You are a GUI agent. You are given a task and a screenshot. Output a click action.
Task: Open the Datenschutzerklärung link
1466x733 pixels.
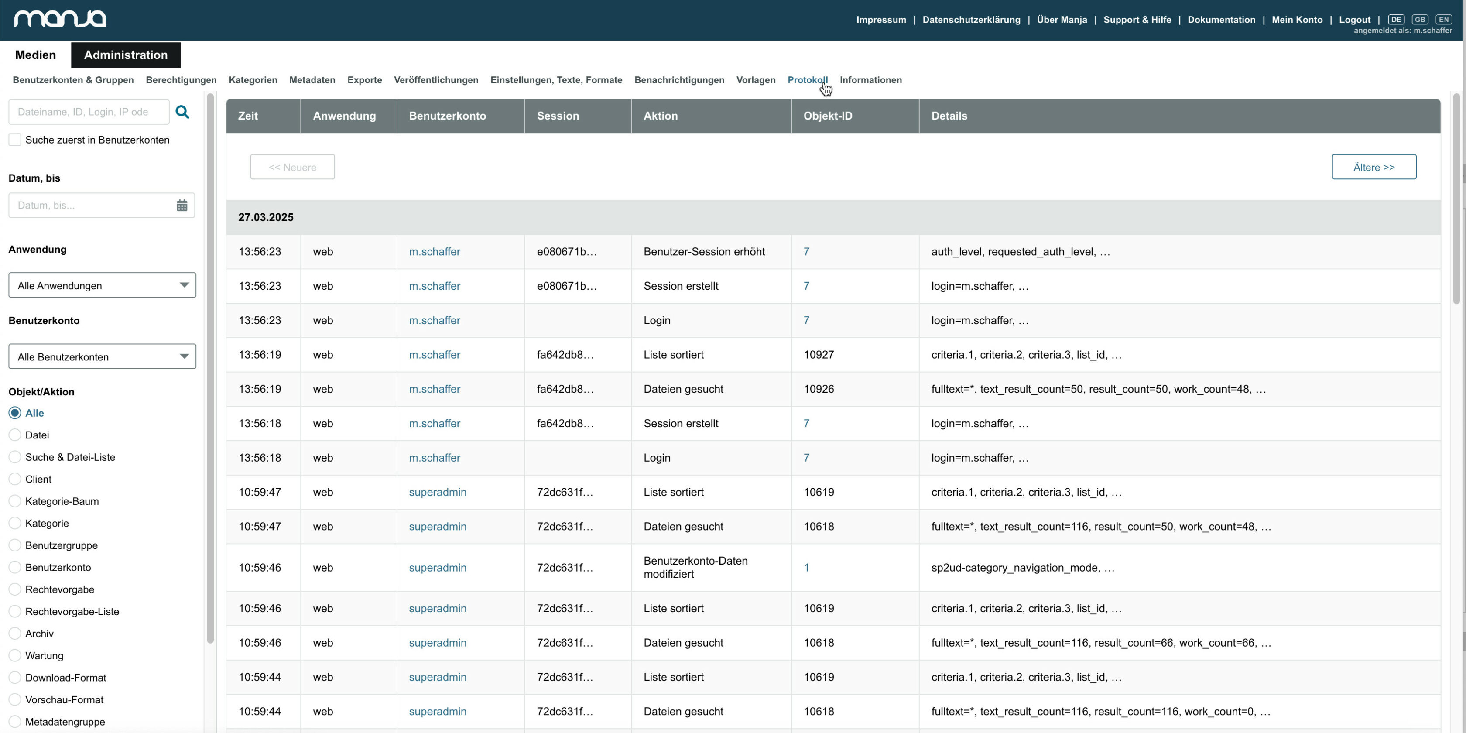pos(972,19)
